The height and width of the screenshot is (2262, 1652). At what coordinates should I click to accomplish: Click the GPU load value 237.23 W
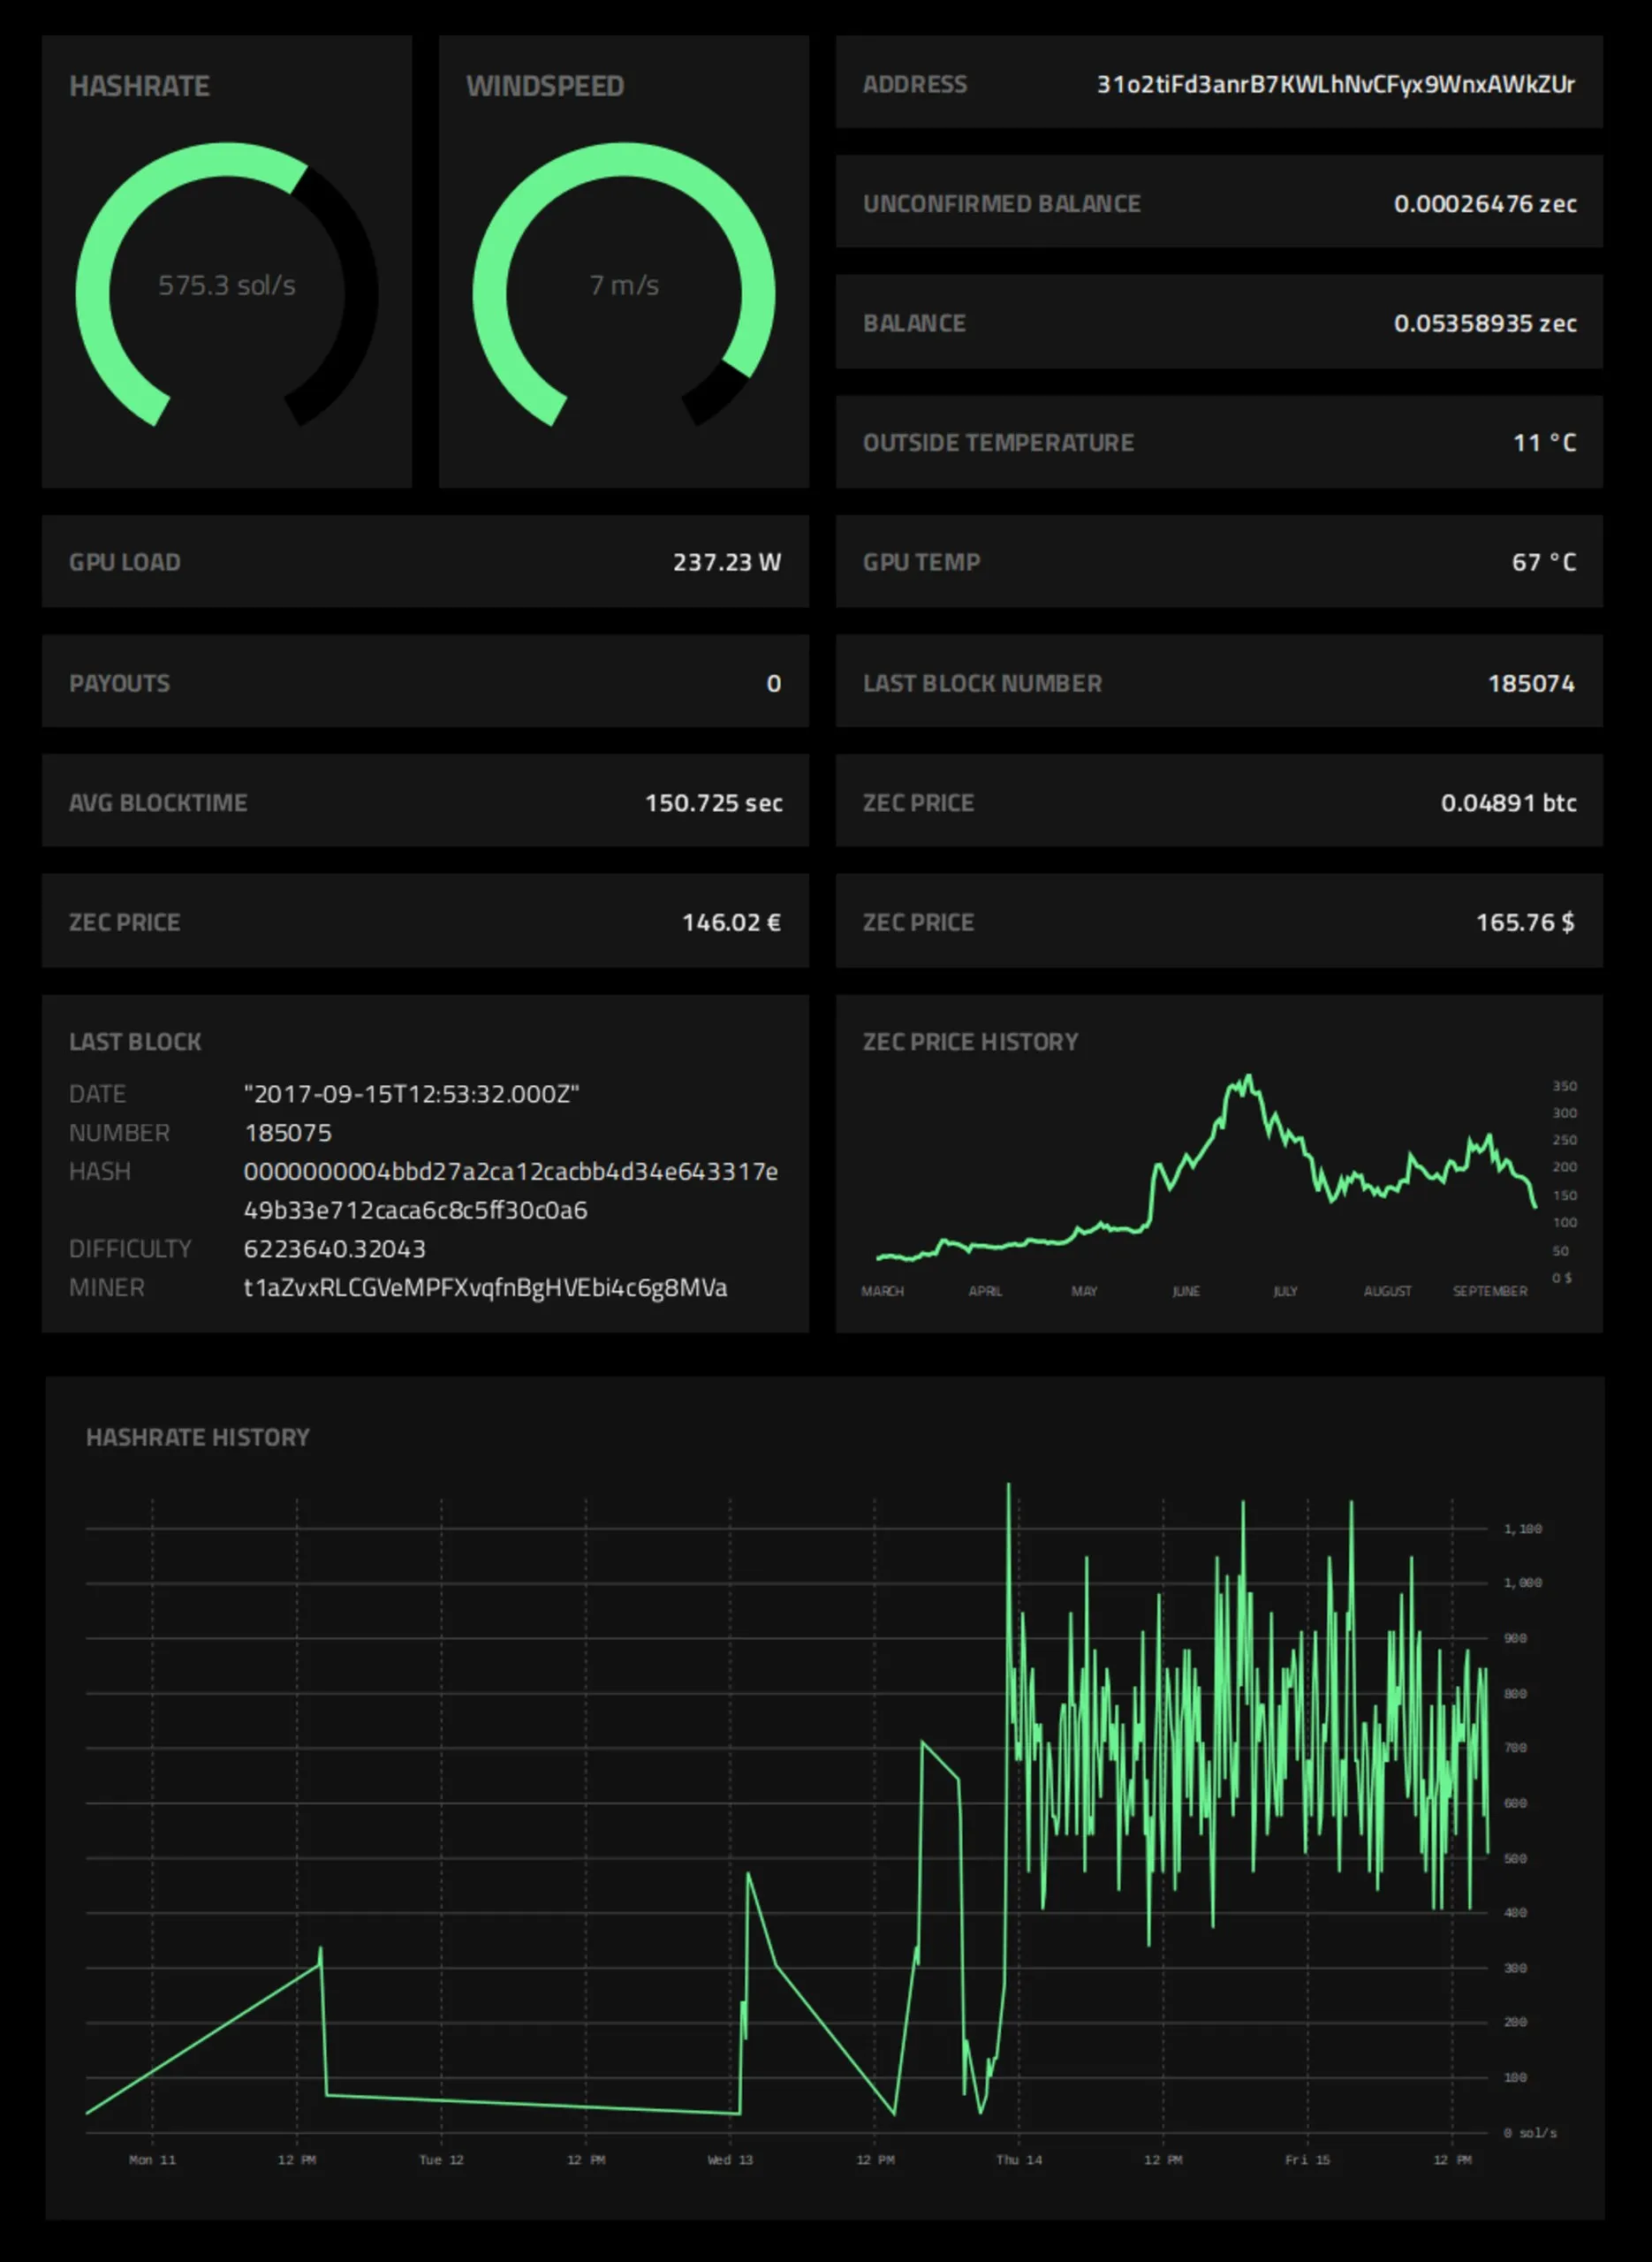click(727, 562)
